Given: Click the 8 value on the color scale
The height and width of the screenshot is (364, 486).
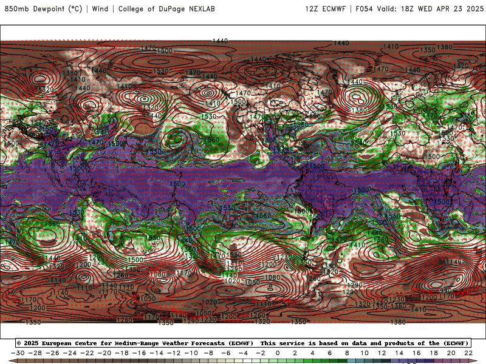Looking at the screenshot, I should click(347, 353).
